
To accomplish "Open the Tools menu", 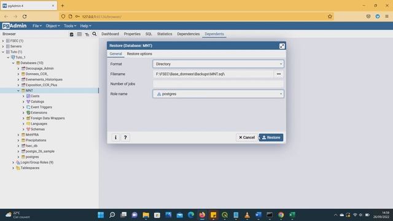I will (70, 26).
